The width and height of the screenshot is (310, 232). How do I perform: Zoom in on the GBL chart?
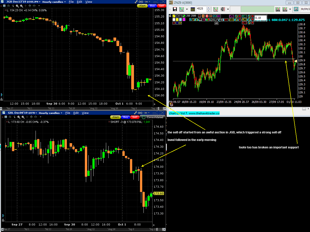click(x=19, y=117)
